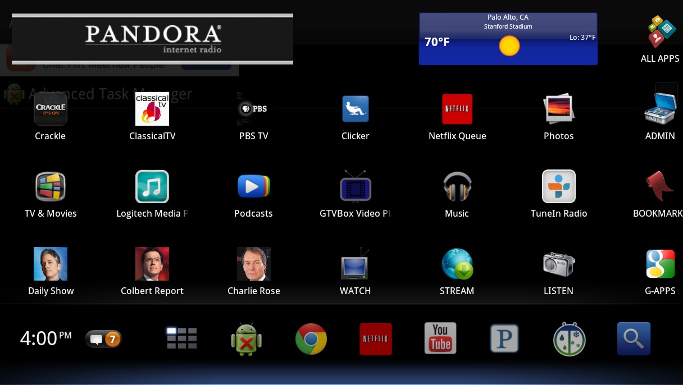Open the Pandora internet radio banner
683x385 pixels.
tap(152, 39)
